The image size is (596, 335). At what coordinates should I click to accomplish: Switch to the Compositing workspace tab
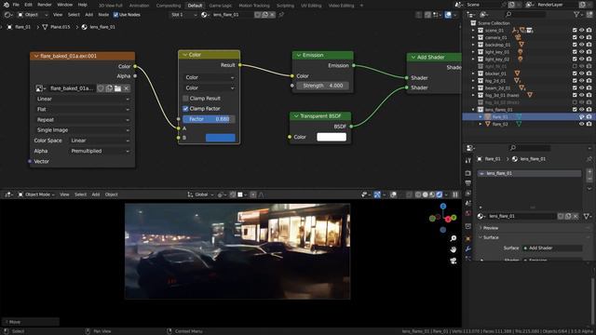(169, 6)
